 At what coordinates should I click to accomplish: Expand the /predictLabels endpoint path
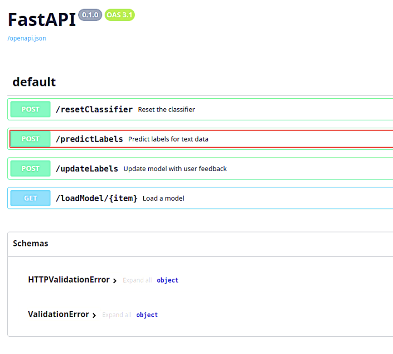click(x=89, y=139)
